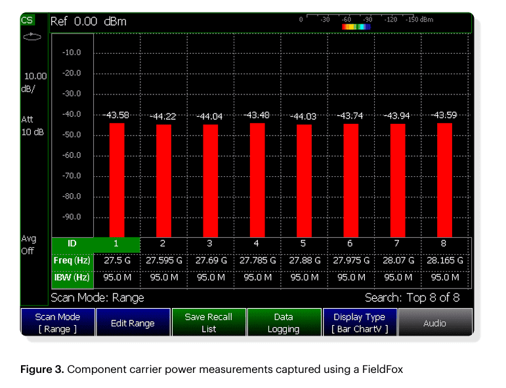The image size is (506, 388).
Task: Click the red bar labeled -43.48
Action: [x=257, y=180]
